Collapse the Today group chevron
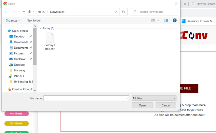216x133 pixels. tap(40, 28)
